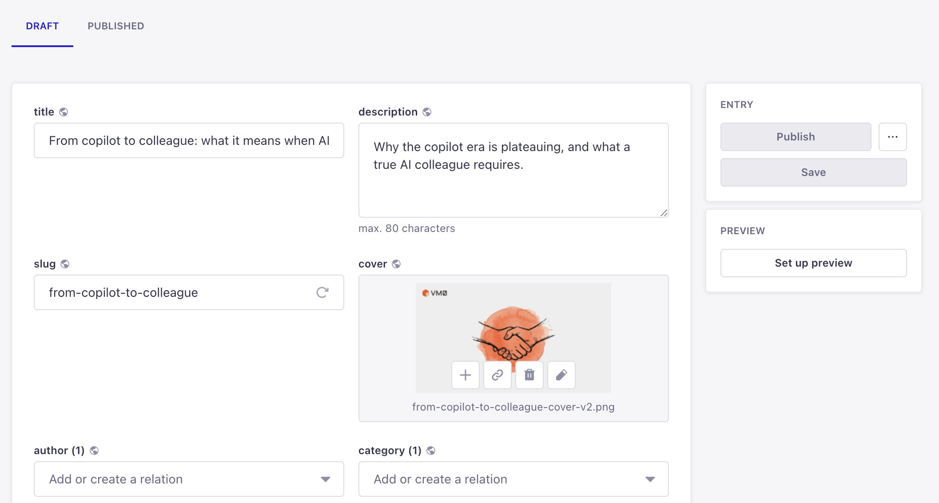939x503 pixels.
Task: Save the entry
Action: coord(813,172)
